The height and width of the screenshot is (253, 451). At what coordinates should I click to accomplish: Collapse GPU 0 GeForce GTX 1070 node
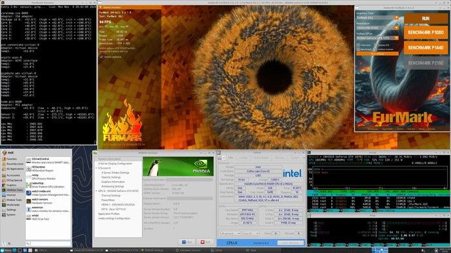(97, 191)
